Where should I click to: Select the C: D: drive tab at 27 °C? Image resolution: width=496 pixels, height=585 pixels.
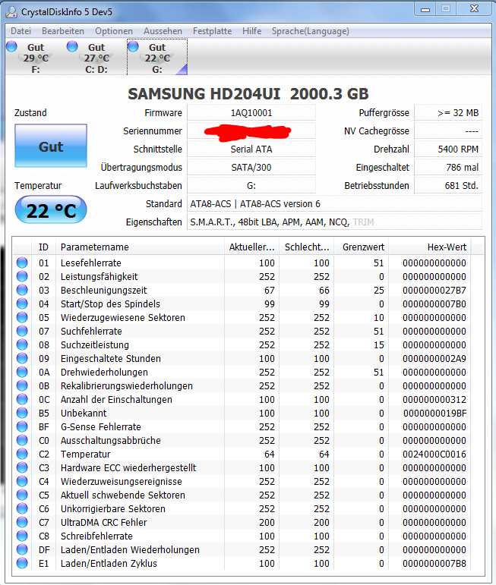(x=96, y=57)
